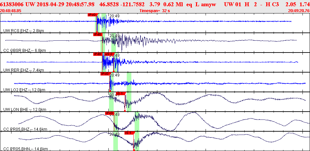
Task: Select the iS 1 pick flag on LON trace
Action: [121, 94]
